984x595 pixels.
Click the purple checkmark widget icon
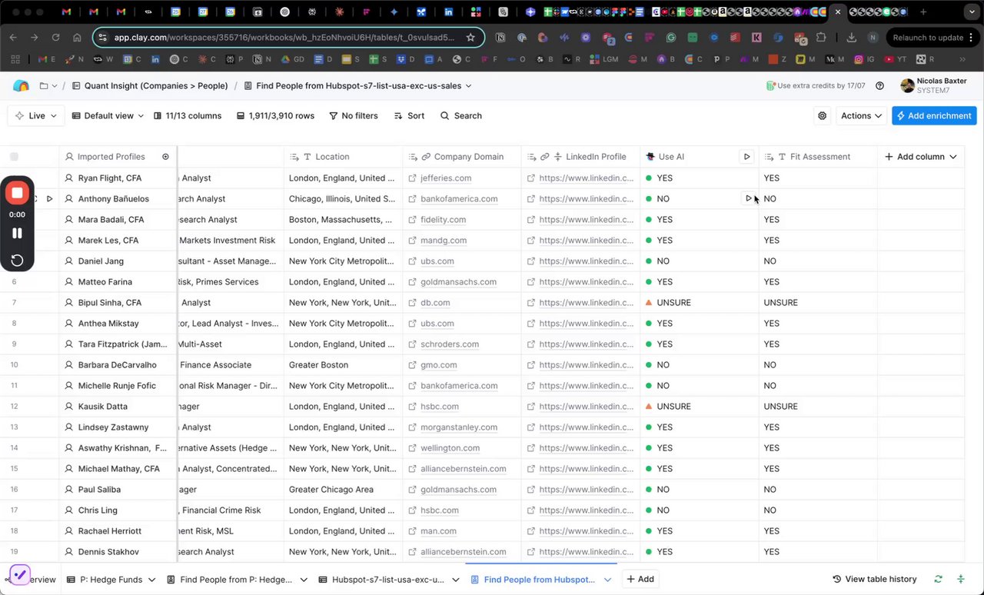19,575
